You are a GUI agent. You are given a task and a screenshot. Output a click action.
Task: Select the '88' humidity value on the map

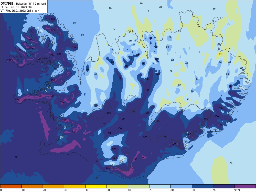(74, 23)
